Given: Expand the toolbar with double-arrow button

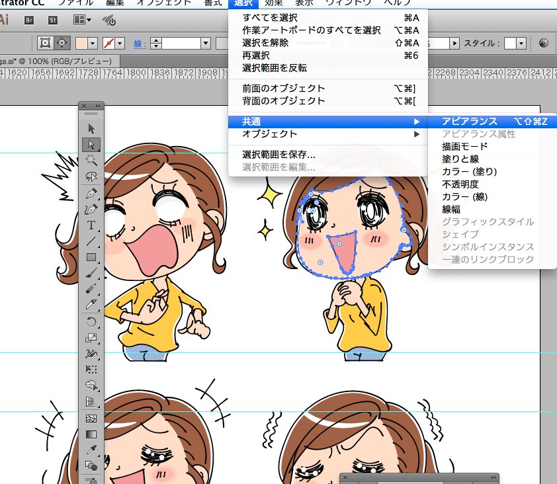Looking at the screenshot, I should click(x=98, y=106).
